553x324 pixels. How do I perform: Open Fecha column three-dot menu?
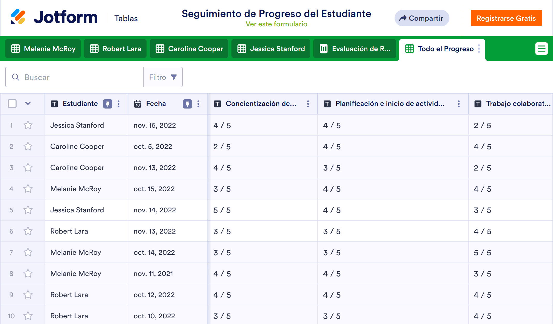(x=198, y=104)
